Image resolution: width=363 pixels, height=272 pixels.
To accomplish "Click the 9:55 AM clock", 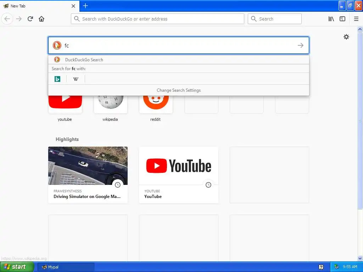I will (350, 267).
